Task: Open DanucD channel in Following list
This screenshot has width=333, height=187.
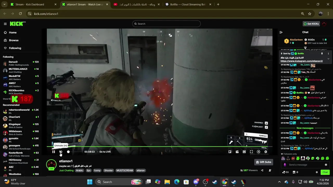Action: [x=21, y=63]
